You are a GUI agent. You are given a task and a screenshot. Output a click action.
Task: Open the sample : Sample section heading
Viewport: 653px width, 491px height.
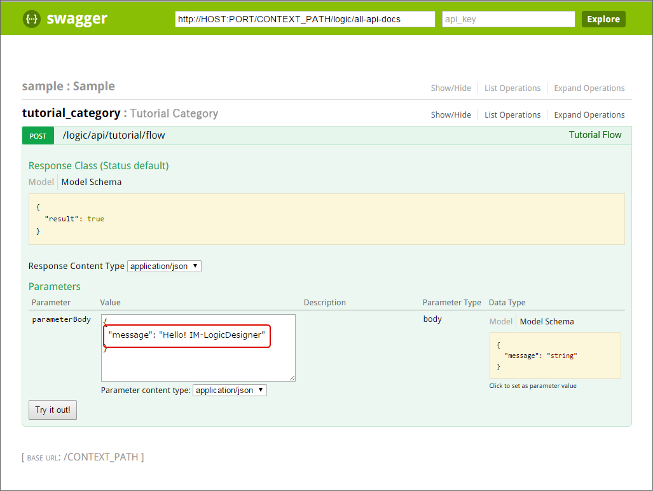click(68, 86)
